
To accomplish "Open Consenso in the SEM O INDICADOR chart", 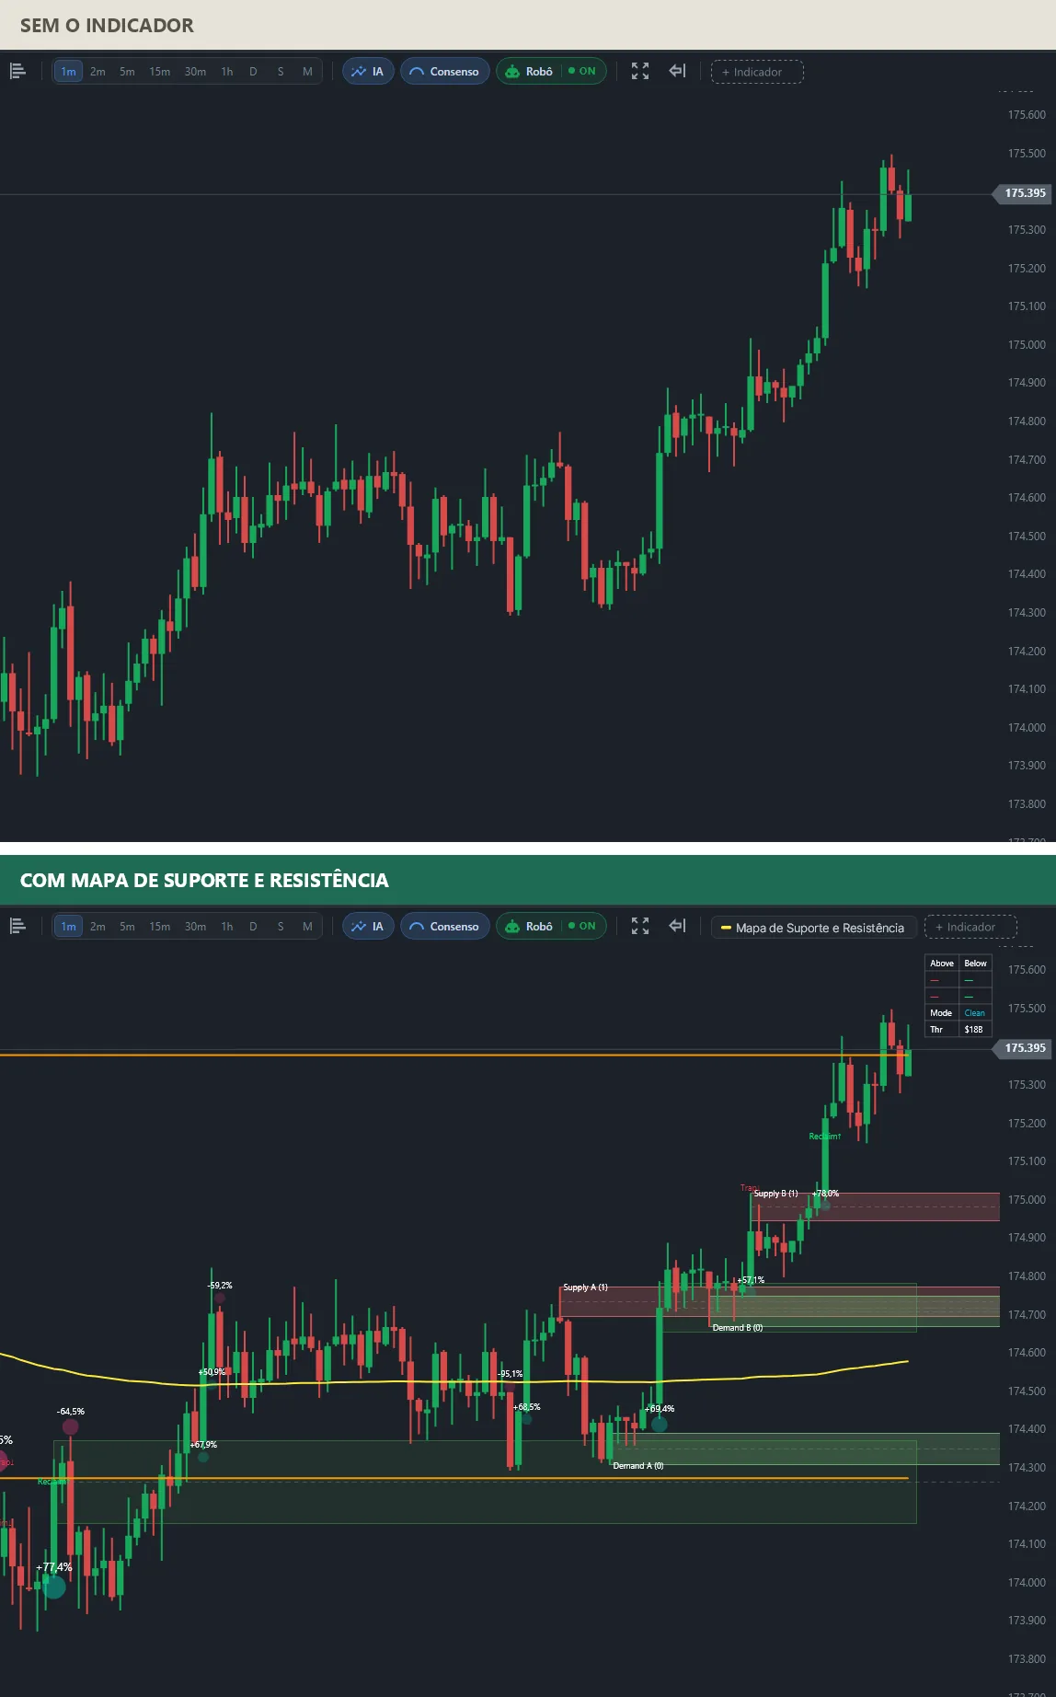I will [x=444, y=72].
